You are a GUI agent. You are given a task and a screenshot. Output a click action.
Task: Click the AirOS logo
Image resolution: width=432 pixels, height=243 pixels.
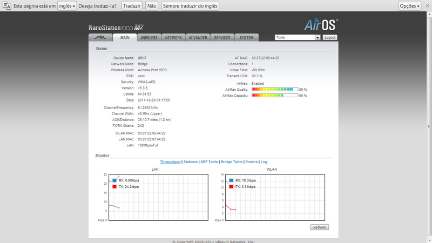click(x=320, y=25)
